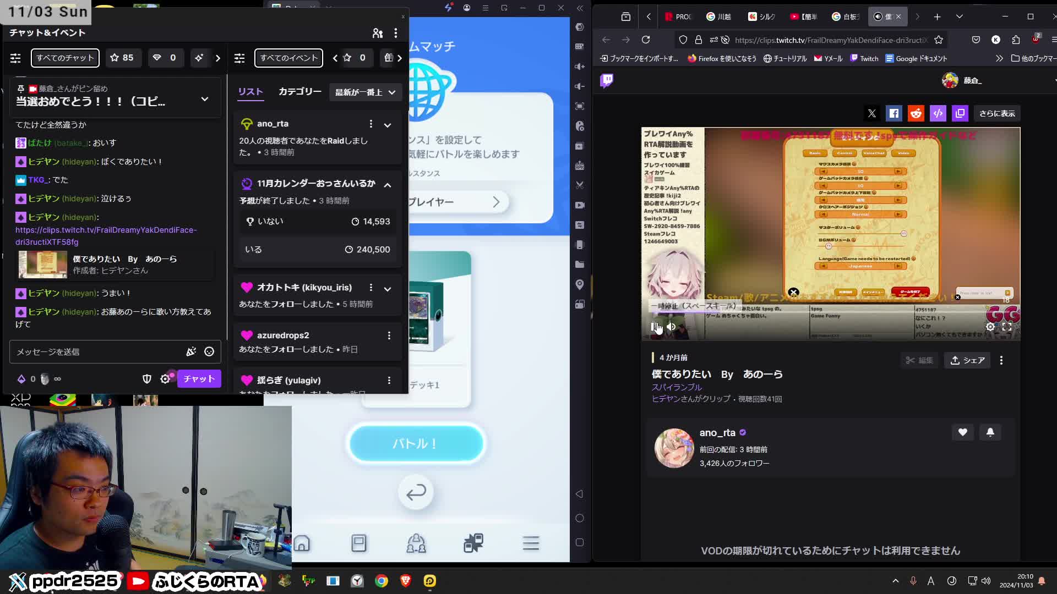Open the card icon in game bottom bar
Image resolution: width=1057 pixels, height=594 pixels.
click(359, 543)
